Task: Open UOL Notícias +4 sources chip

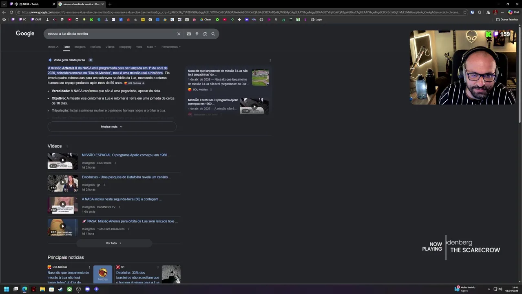Action: click(135, 83)
